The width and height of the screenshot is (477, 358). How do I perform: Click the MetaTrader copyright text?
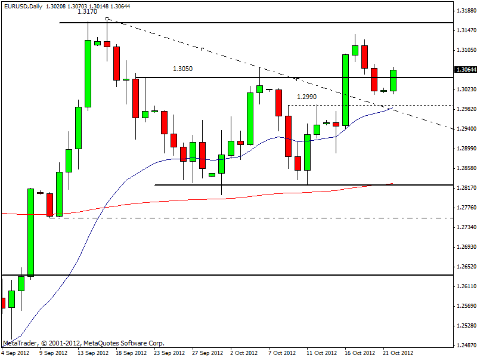(x=83, y=344)
